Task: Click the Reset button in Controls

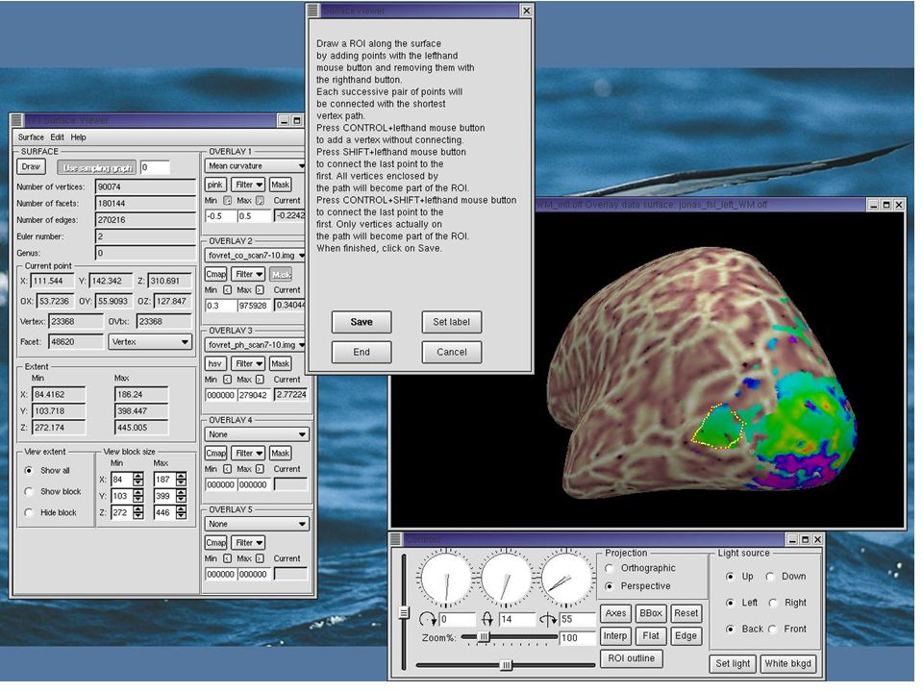Action: click(686, 613)
